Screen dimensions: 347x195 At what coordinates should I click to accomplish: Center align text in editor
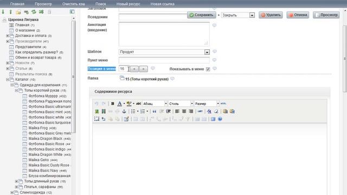coord(184,111)
